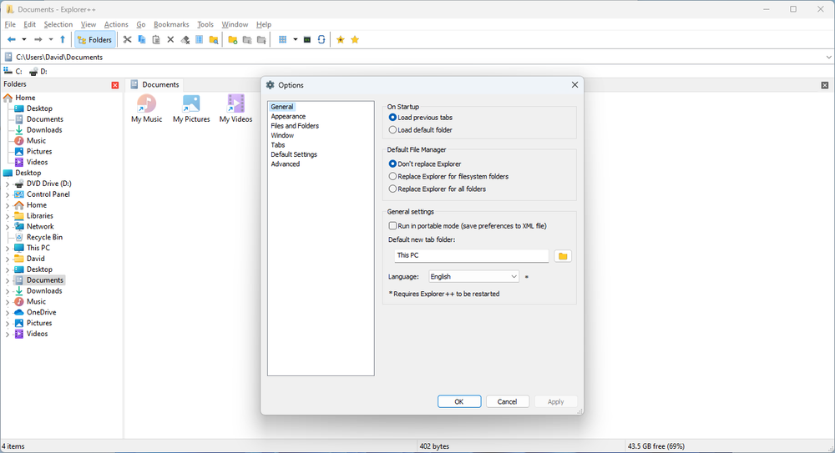Viewport: 835px width, 453px height.
Task: Expand the This PC tree node
Action: pos(8,248)
